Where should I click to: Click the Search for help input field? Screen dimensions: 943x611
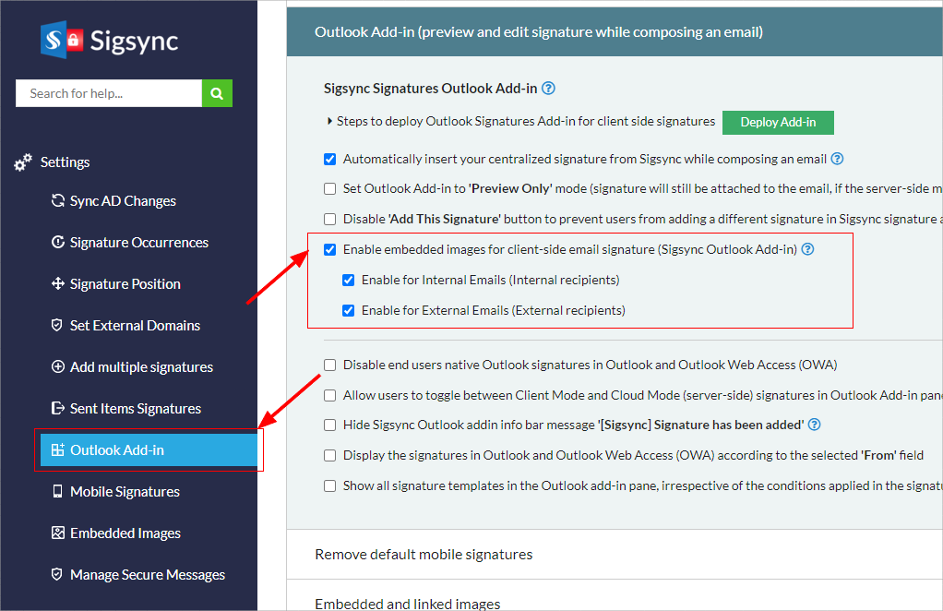point(108,93)
